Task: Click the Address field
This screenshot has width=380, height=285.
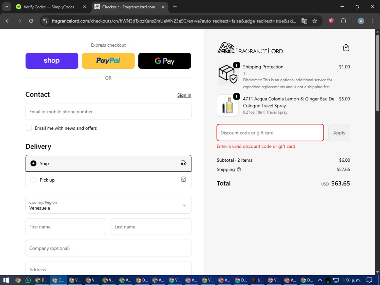Action: click(x=108, y=269)
